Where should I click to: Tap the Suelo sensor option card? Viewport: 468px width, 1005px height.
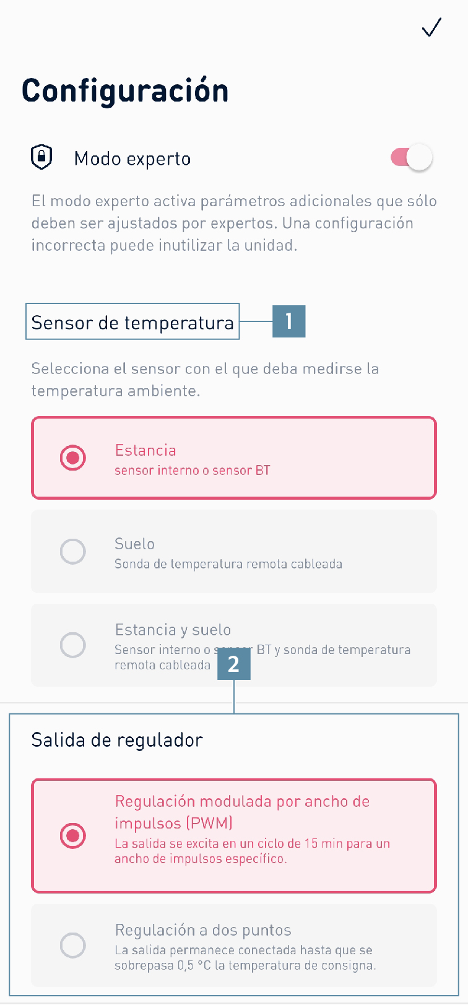point(234,551)
